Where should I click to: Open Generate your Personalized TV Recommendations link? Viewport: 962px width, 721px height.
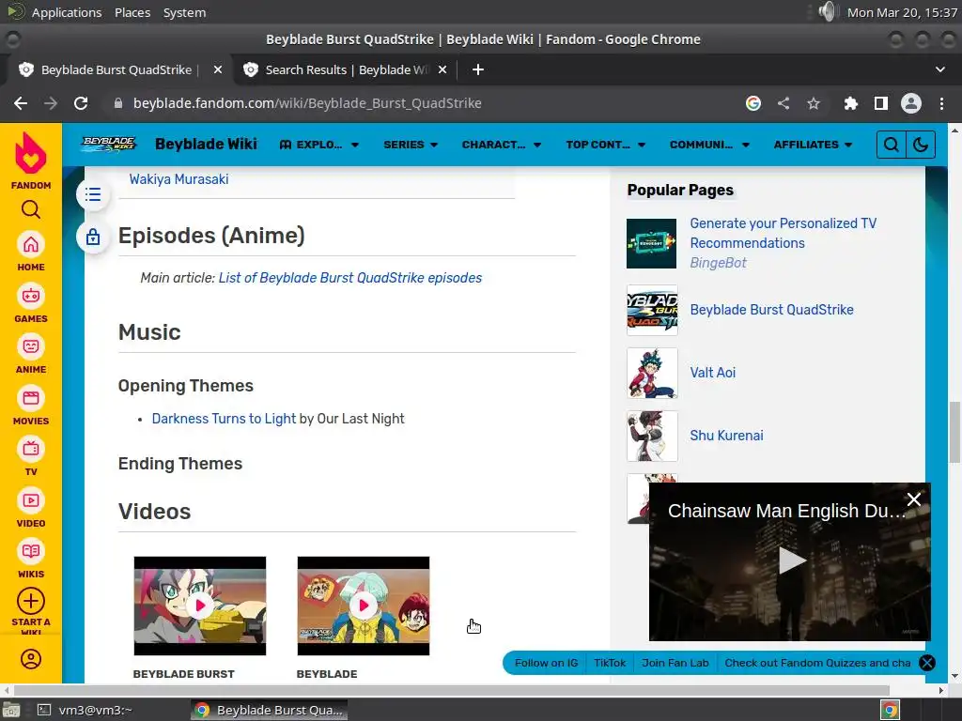tap(783, 233)
